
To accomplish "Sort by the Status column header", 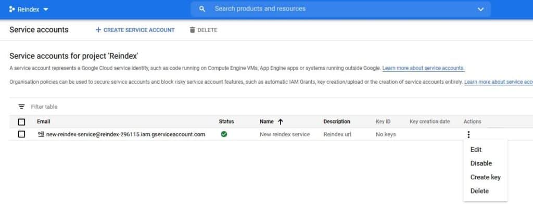I will (x=226, y=121).
